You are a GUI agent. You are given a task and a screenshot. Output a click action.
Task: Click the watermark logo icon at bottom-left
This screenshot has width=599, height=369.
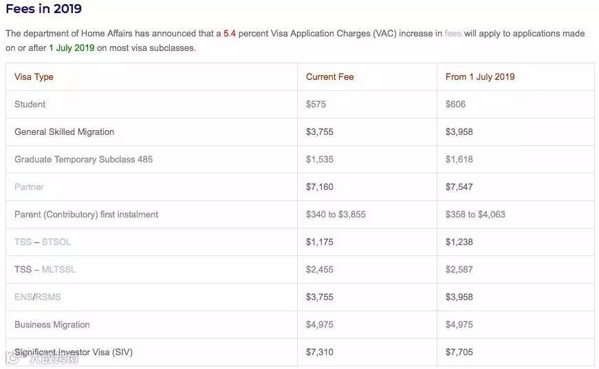click(12, 357)
